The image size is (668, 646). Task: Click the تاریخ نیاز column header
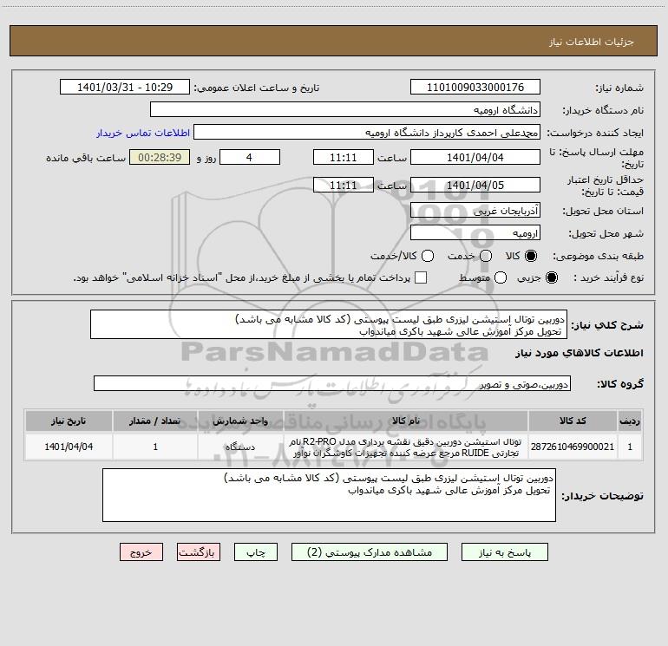coord(69,421)
